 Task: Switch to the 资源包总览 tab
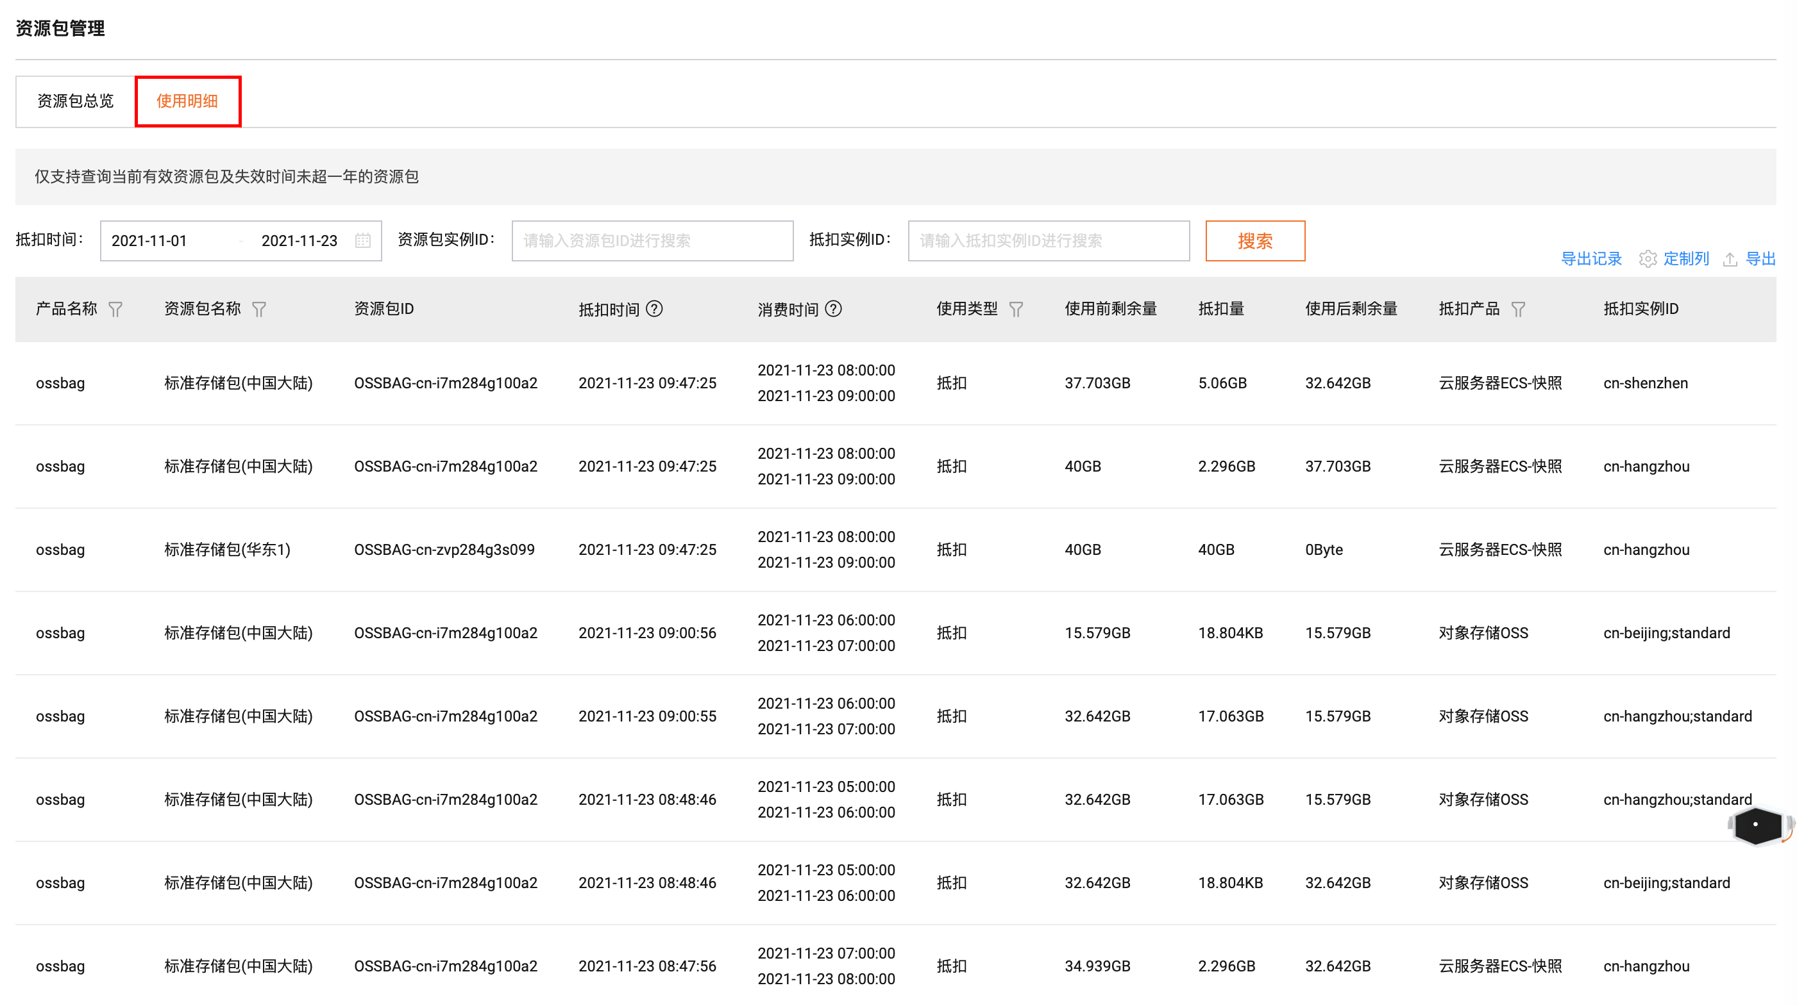75,101
